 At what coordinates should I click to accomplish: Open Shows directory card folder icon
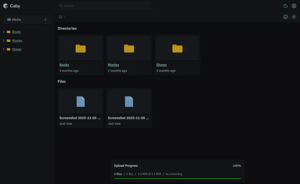tap(177, 48)
